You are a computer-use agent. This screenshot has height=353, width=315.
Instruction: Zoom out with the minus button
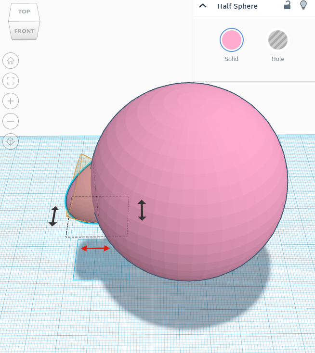tap(11, 121)
